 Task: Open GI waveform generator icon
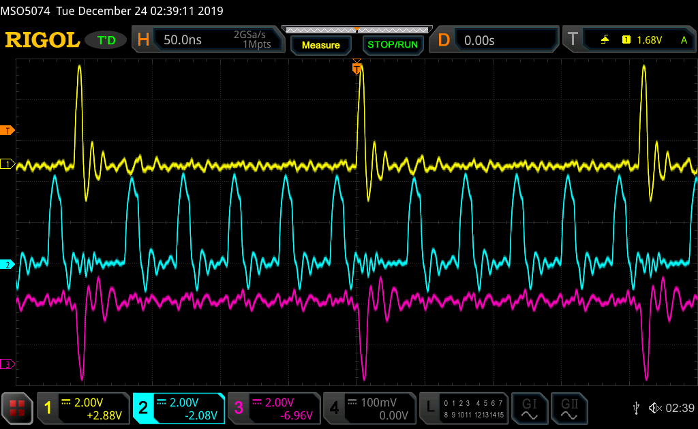pyautogui.click(x=529, y=409)
